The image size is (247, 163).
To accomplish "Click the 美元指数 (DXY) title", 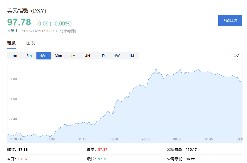I will click(26, 11).
